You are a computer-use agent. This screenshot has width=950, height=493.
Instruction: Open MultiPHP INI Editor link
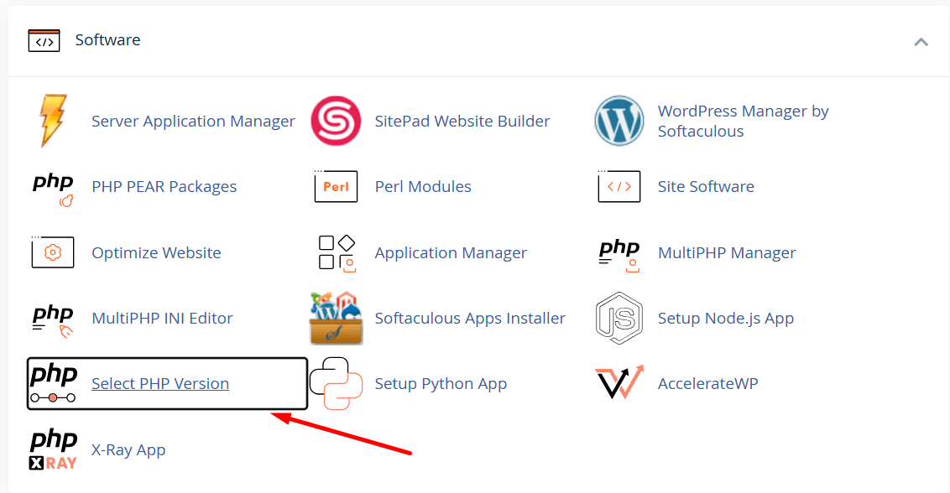(x=162, y=318)
